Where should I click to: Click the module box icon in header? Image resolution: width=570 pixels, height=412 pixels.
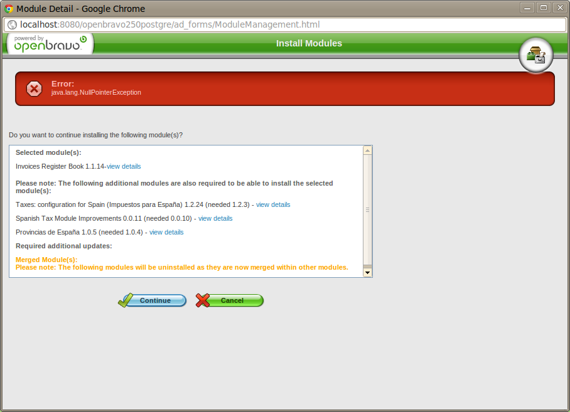[x=536, y=55]
